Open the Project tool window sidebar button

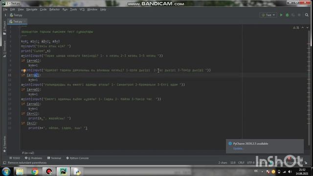click(4, 27)
